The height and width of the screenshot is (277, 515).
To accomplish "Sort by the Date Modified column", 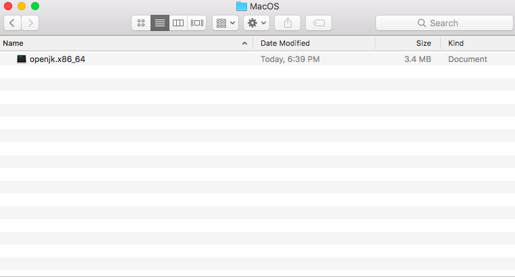I will [x=285, y=43].
